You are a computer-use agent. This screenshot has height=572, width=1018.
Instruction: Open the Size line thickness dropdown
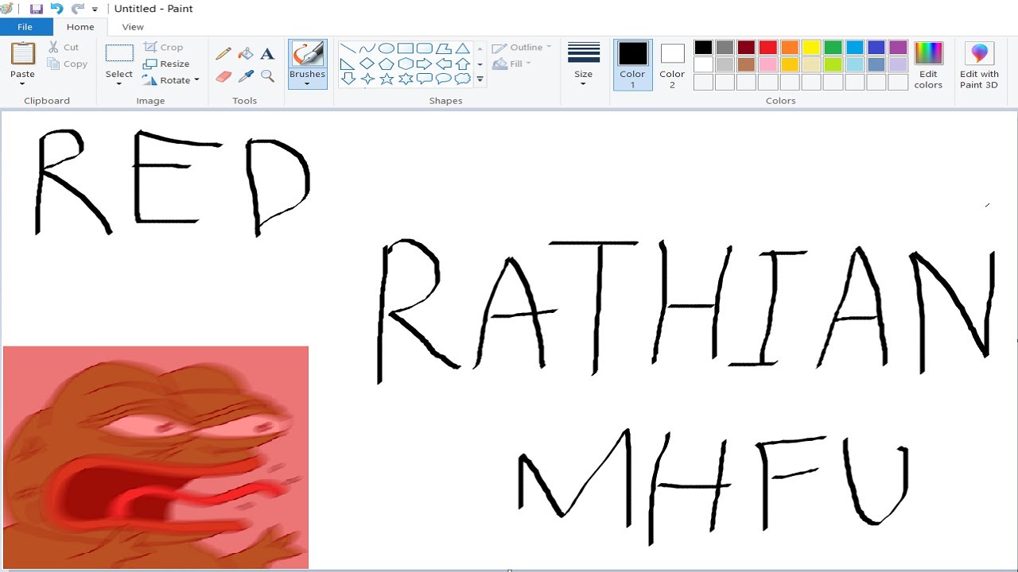click(584, 64)
